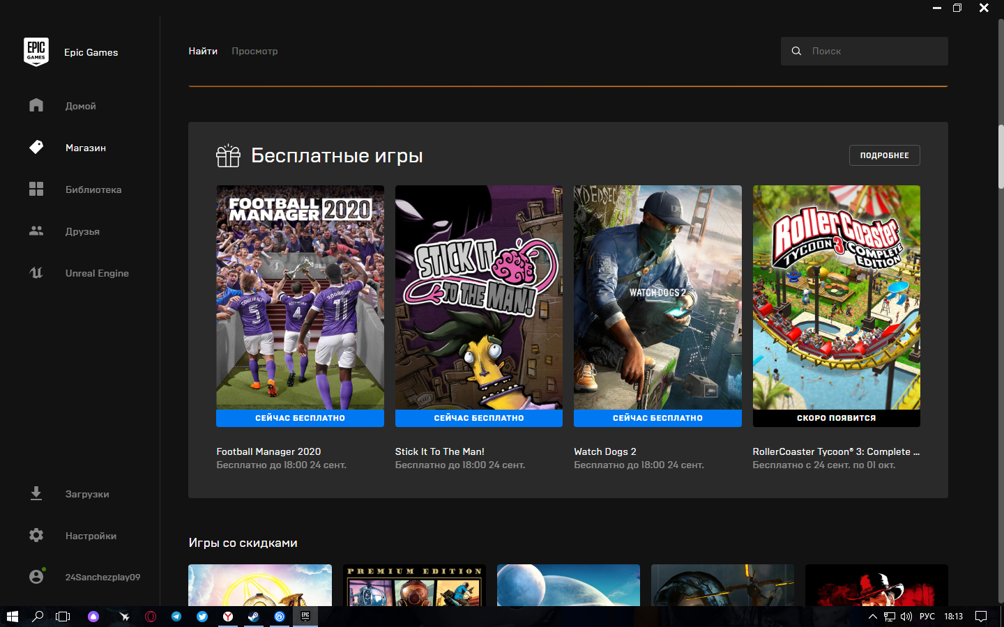The width and height of the screenshot is (1004, 627).
Task: Select the Store (Магазин) tag icon
Action: click(x=36, y=147)
